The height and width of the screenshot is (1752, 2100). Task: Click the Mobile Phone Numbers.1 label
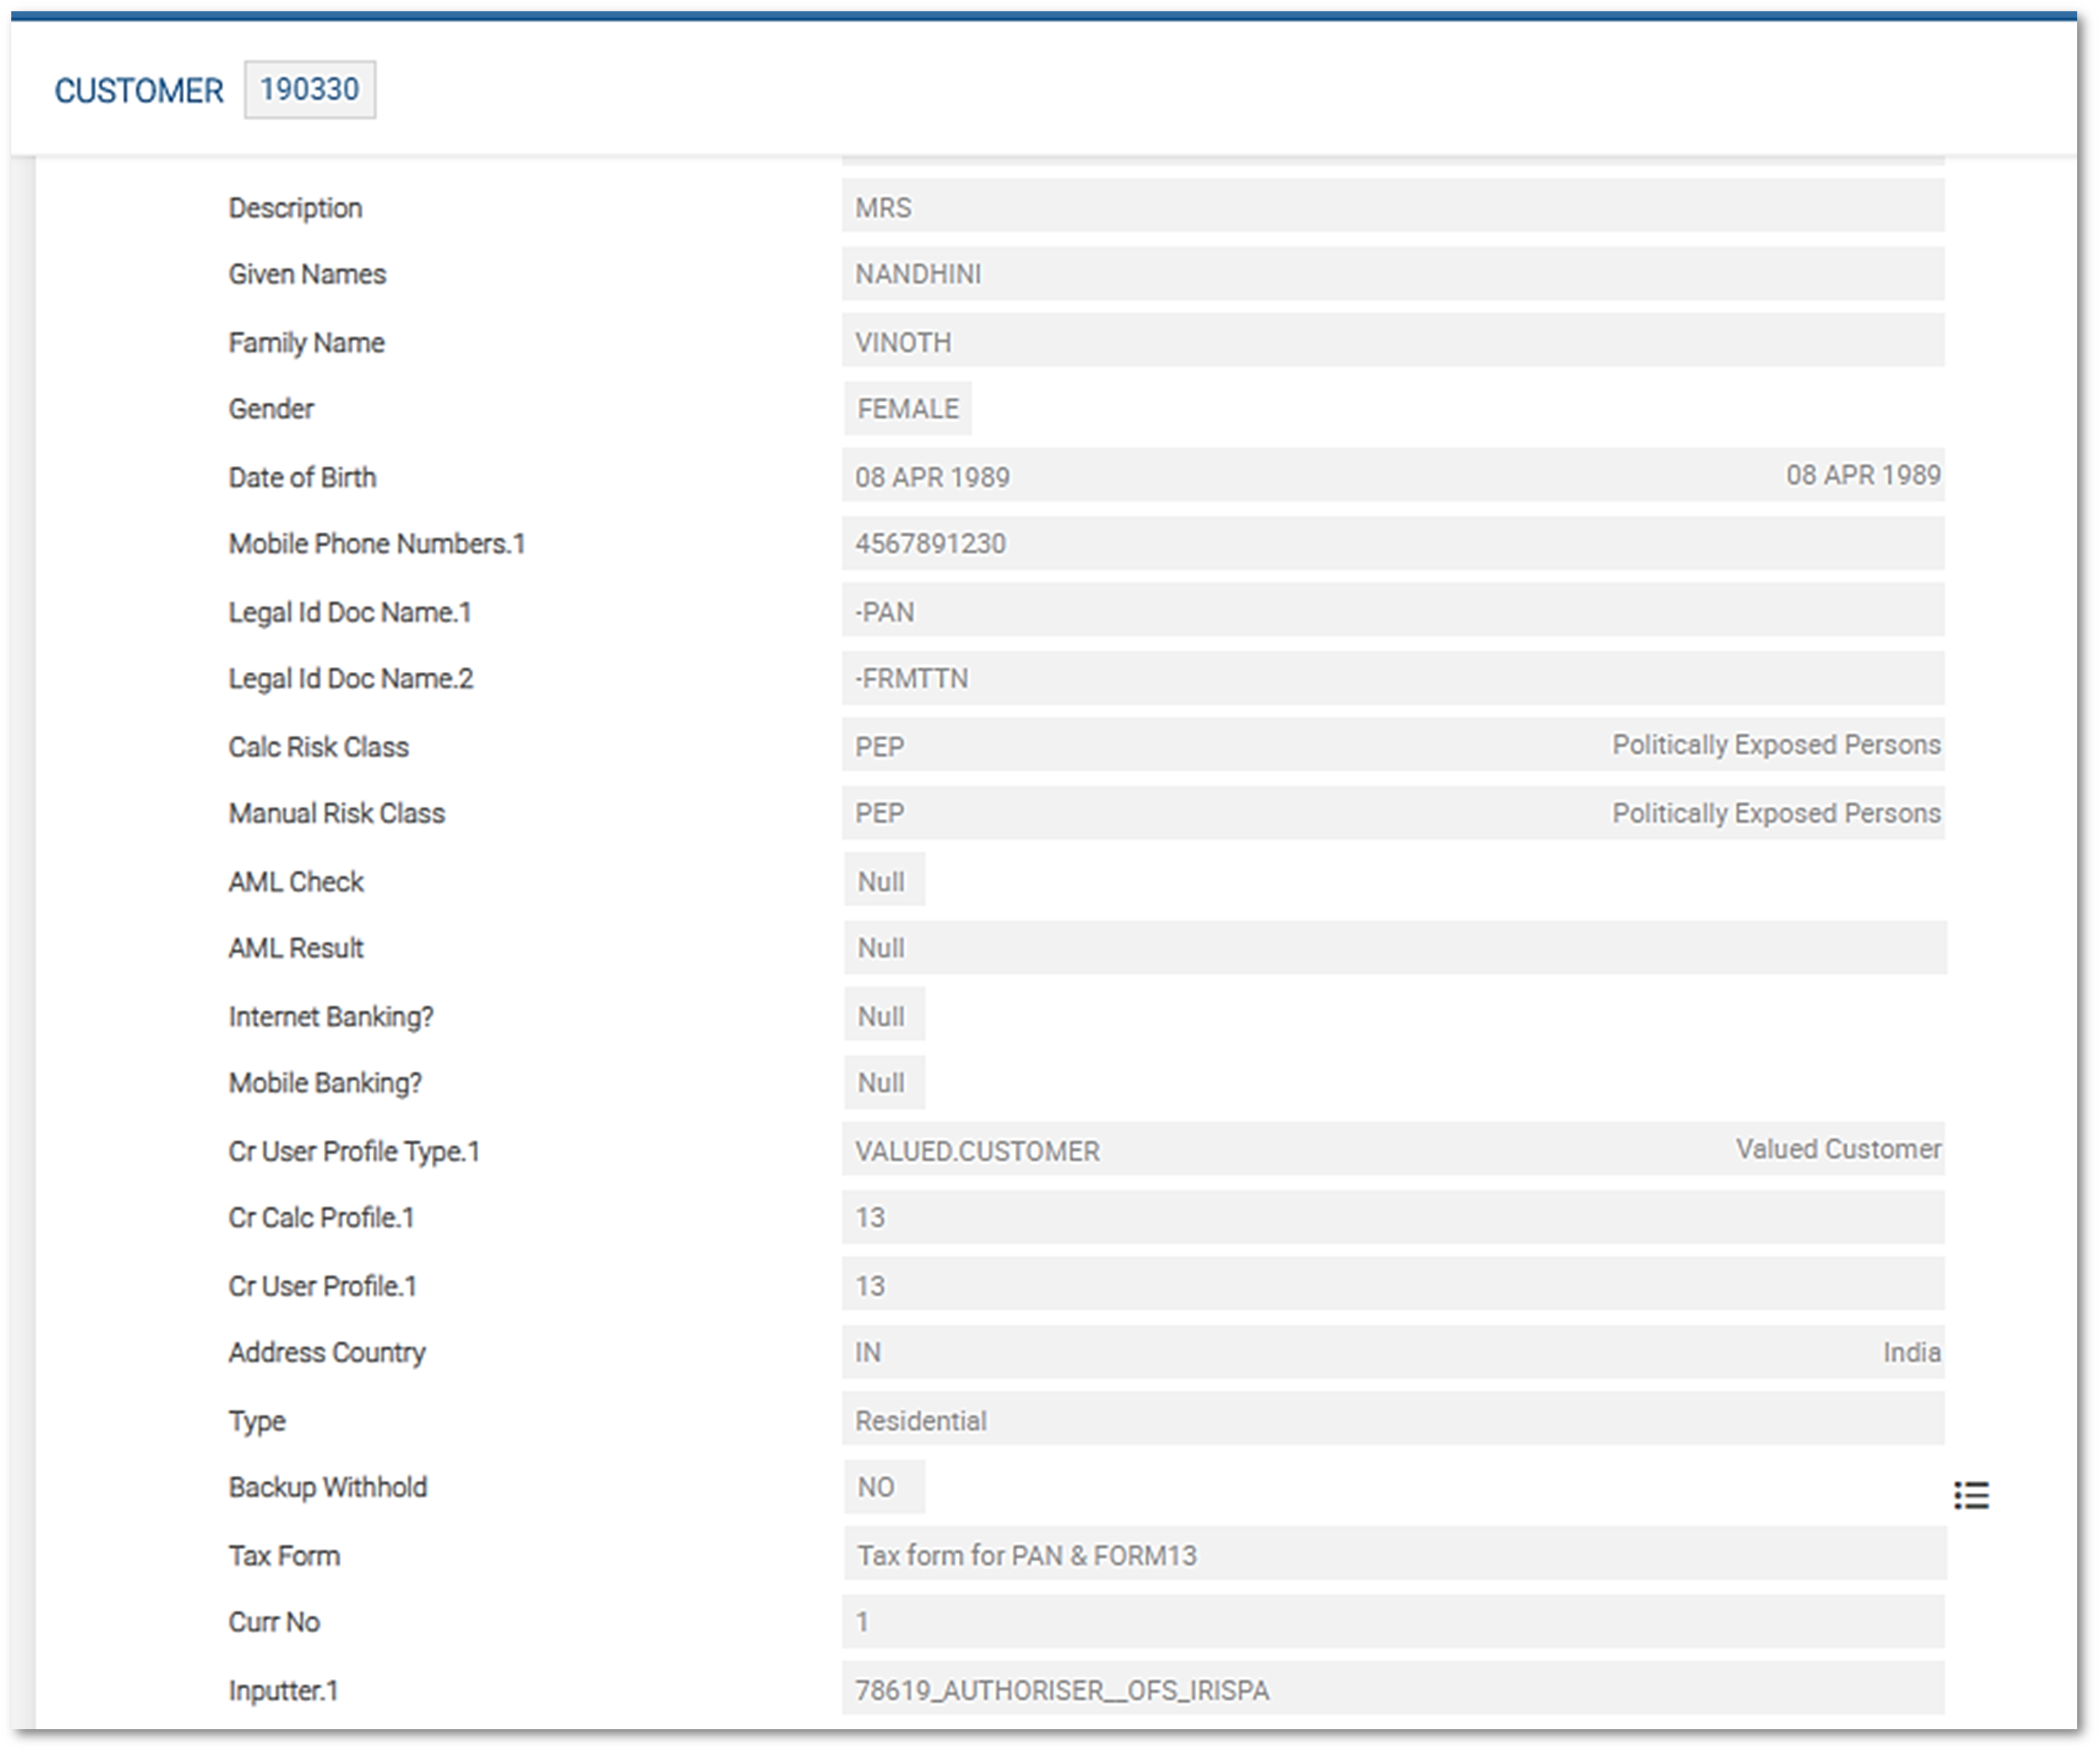click(377, 544)
